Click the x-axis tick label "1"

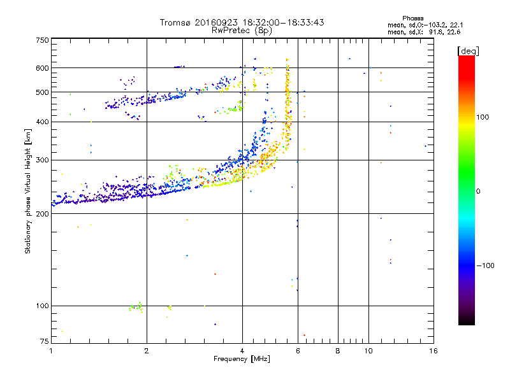51,351
